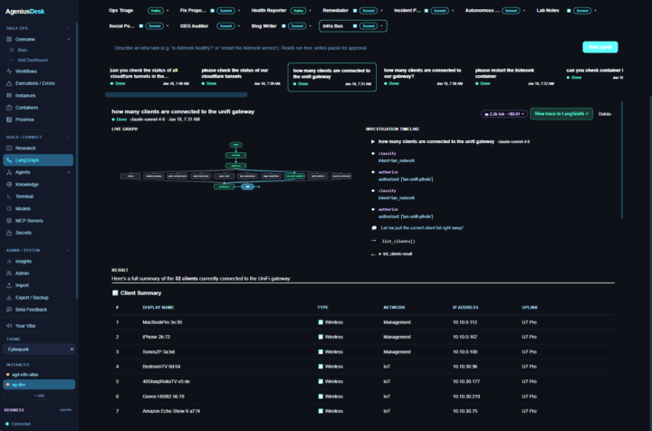Toggle the Infra Bus agent checkbox
The height and width of the screenshot is (431, 652).
click(355, 25)
